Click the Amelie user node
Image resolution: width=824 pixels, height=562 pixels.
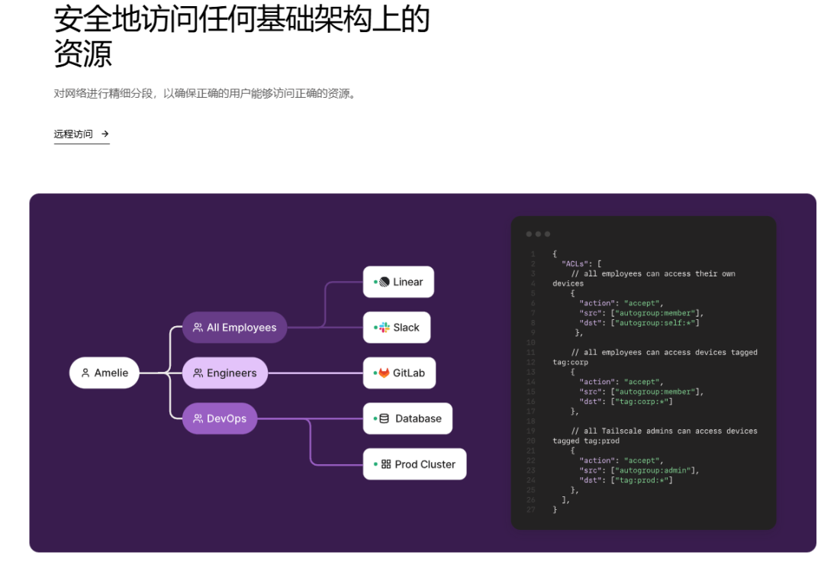pyautogui.click(x=105, y=373)
